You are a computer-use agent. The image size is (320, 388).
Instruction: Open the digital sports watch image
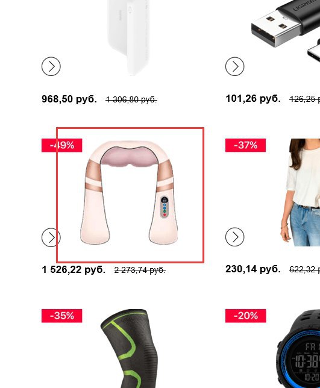299,348
